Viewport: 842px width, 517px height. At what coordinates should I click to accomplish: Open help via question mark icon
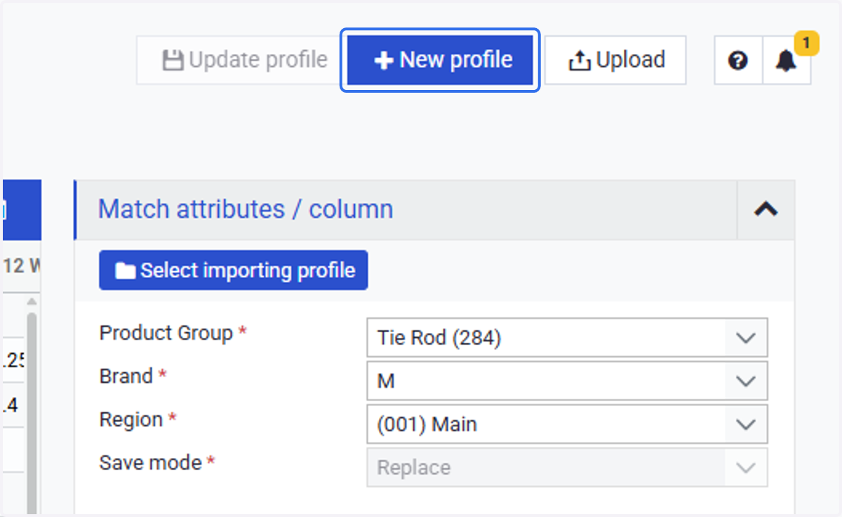(x=737, y=61)
